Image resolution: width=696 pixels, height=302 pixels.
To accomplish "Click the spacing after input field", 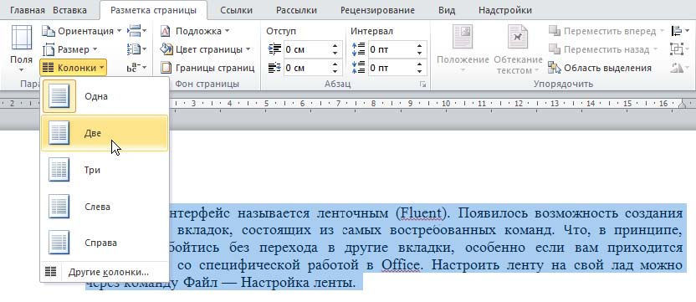I will [391, 68].
